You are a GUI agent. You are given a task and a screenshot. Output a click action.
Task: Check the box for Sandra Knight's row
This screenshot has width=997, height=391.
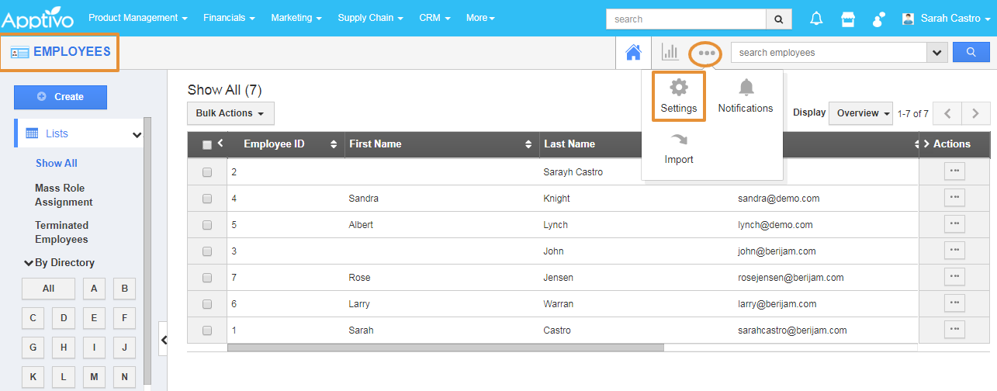point(207,199)
